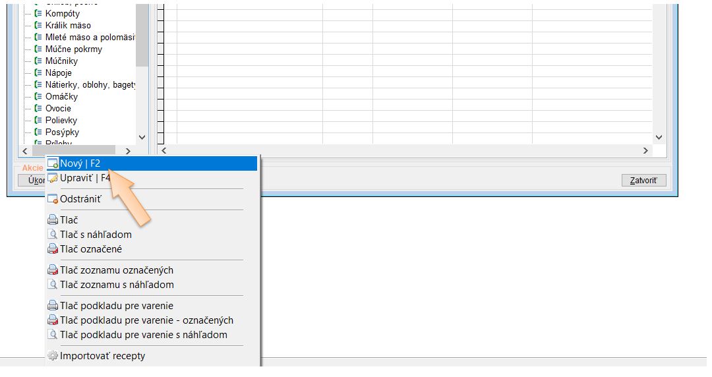The image size is (712, 377).
Task: Open Tlač podkladu pre varenie s náhľadom
Action: [143, 335]
